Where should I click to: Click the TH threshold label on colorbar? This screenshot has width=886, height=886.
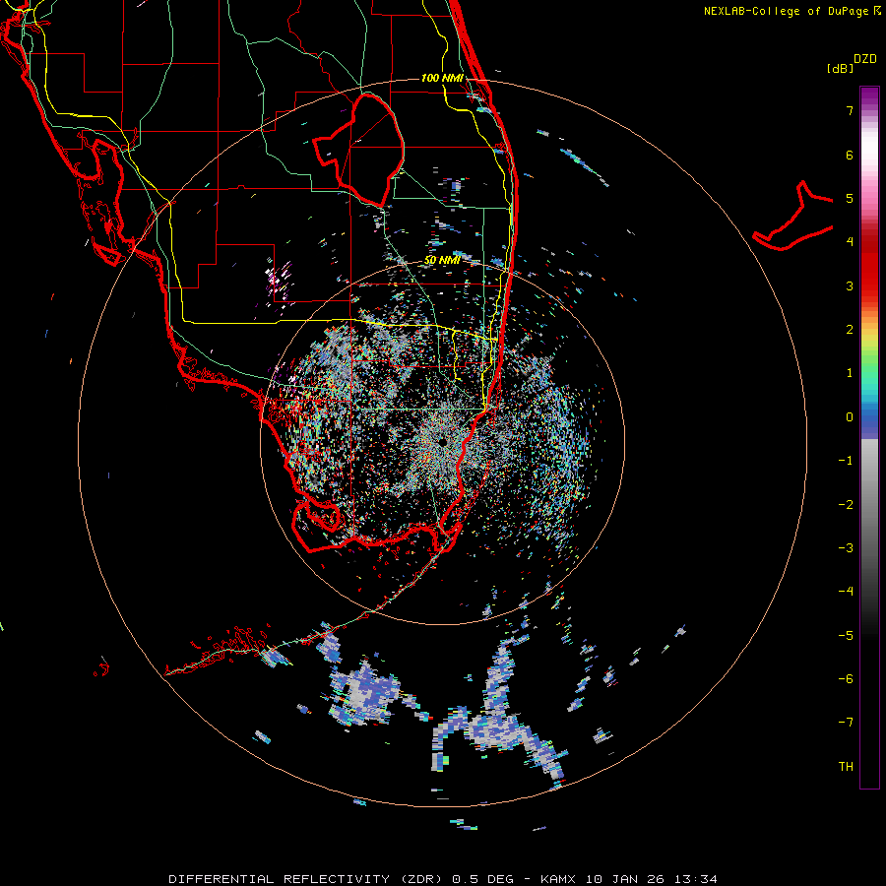[x=846, y=766]
